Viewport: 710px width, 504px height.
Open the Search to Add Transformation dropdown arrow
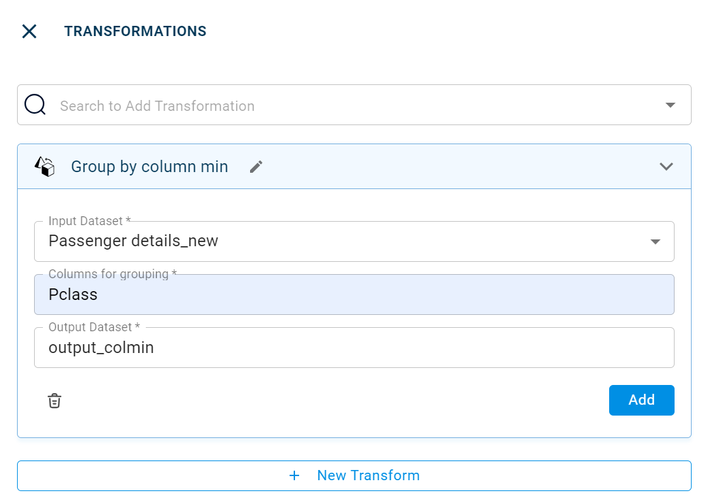click(x=670, y=105)
